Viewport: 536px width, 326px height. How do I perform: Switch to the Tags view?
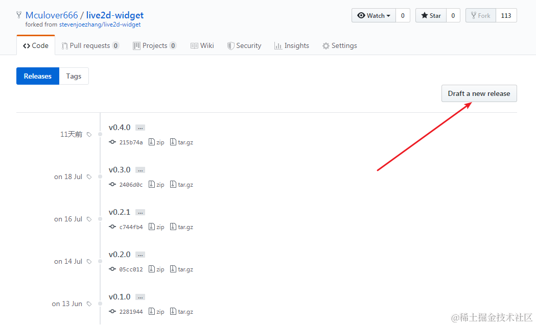[x=74, y=76]
